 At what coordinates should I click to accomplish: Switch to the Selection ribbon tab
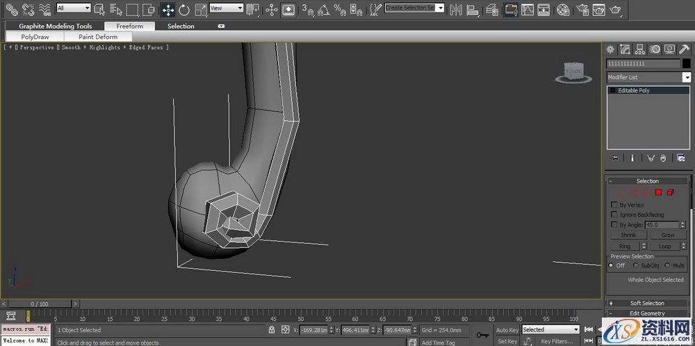(181, 26)
